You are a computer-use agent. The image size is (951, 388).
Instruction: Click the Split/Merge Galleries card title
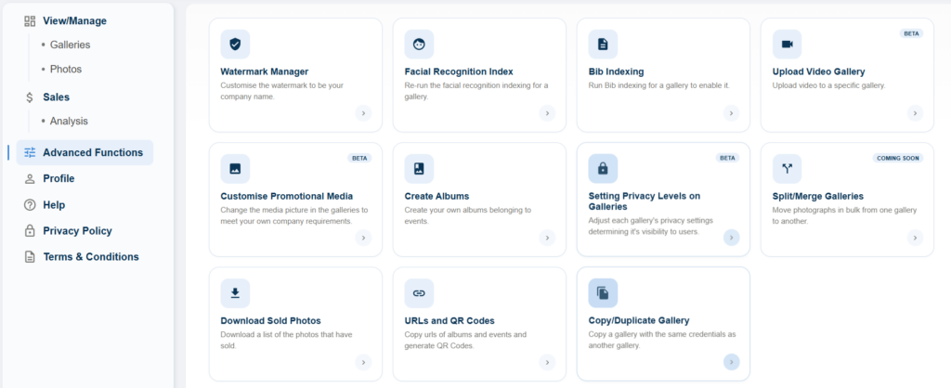[x=818, y=197]
